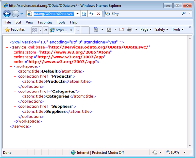Click the red Stop loading icon
Image resolution: width=195 pixels, height=158 pixels.
point(98,14)
